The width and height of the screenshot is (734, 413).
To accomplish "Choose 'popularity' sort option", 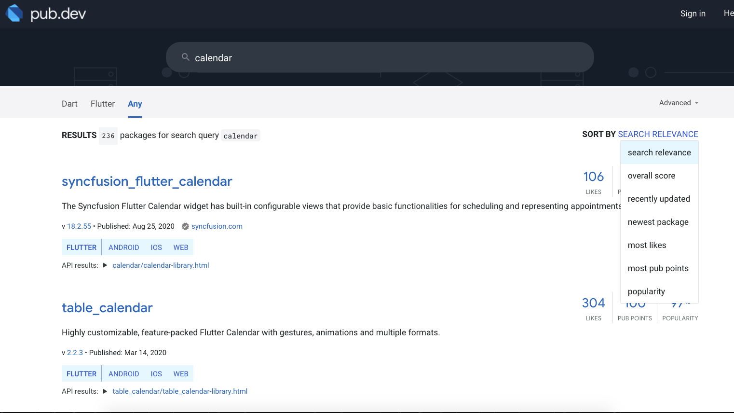I will click(659, 291).
